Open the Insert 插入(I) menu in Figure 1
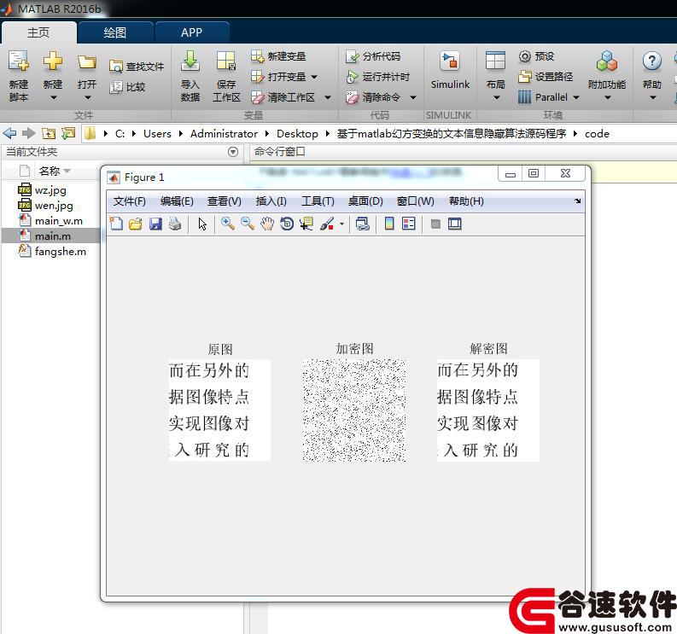Image resolution: width=677 pixels, height=634 pixels. (x=271, y=201)
